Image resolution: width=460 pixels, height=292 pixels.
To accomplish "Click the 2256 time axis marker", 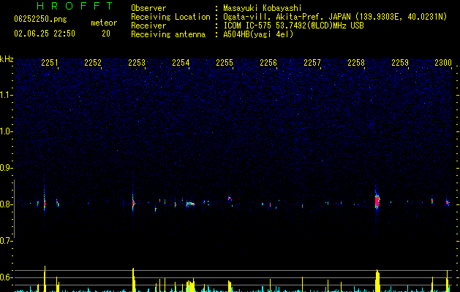I will (268, 63).
